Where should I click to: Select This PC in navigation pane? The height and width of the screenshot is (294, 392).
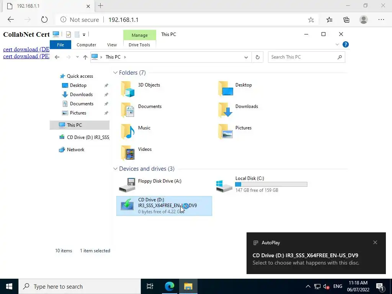pos(80,125)
